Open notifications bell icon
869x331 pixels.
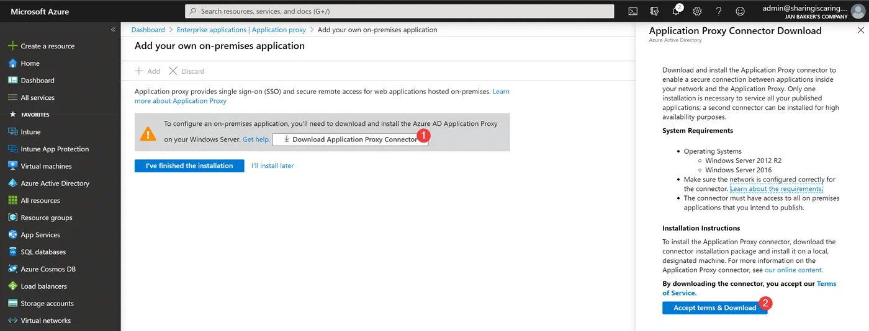677,11
